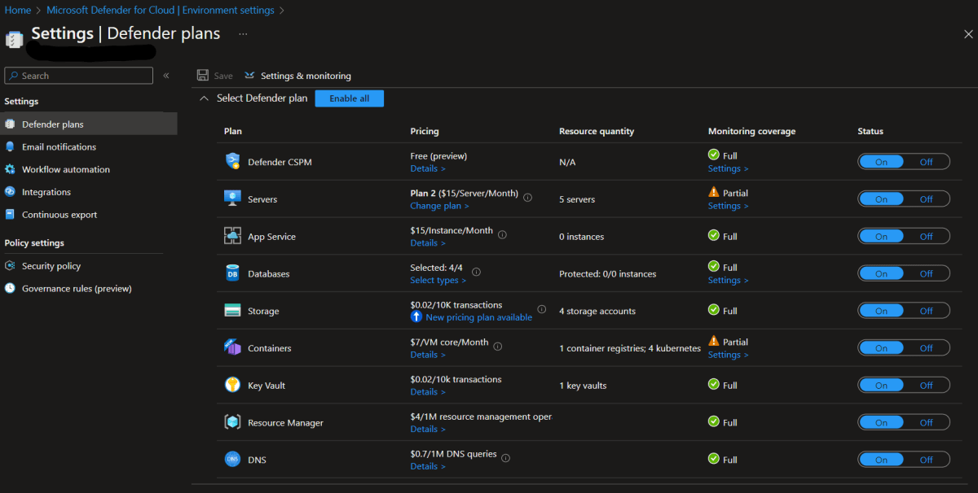The image size is (978, 493).
Task: Open Settings link for Servers coverage
Action: click(x=728, y=206)
